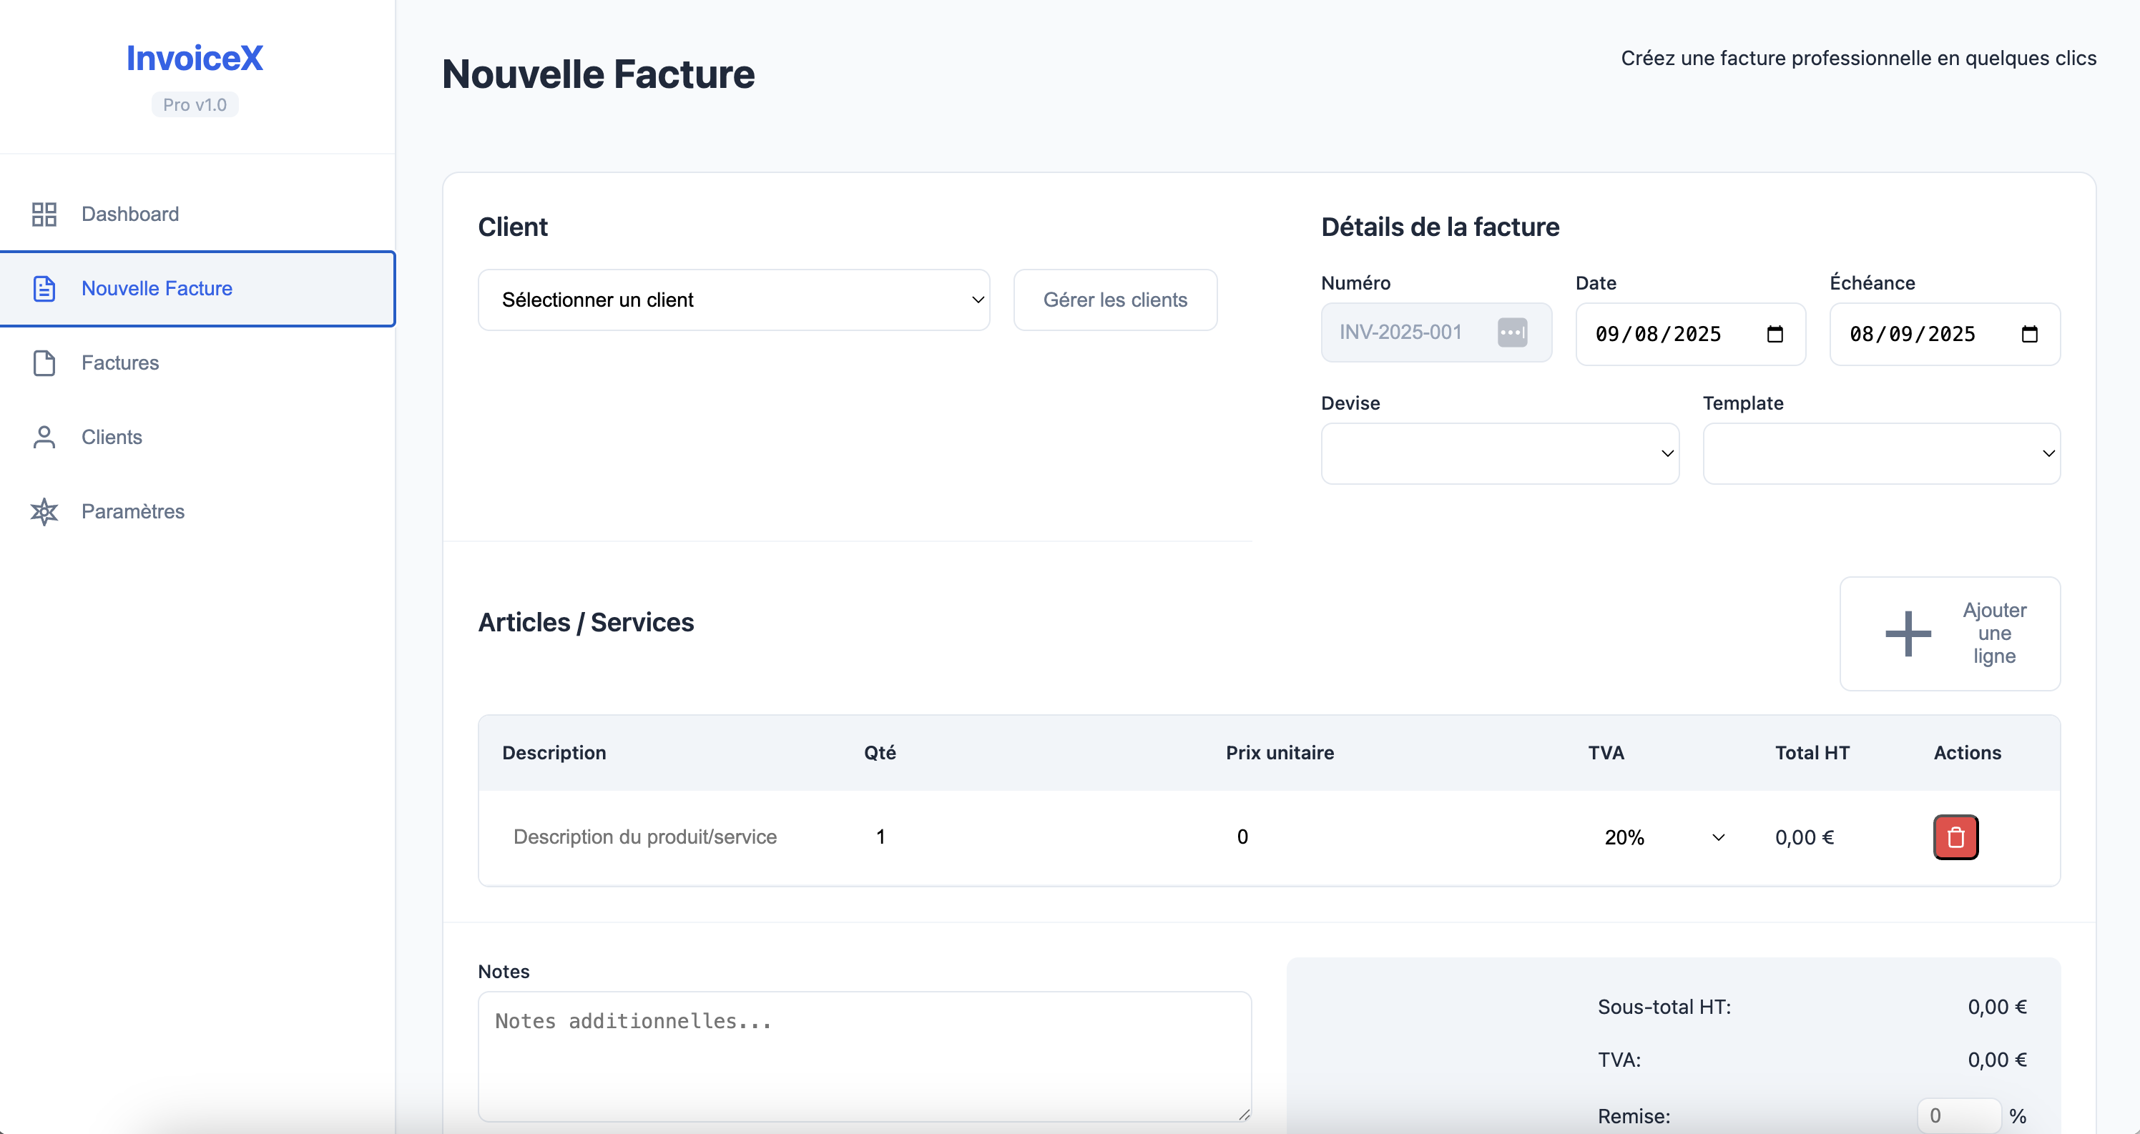
Task: Open Paramètres in the sidebar
Action: pos(197,512)
